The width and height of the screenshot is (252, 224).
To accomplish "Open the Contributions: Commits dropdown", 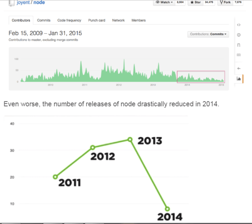I will coord(208,34).
